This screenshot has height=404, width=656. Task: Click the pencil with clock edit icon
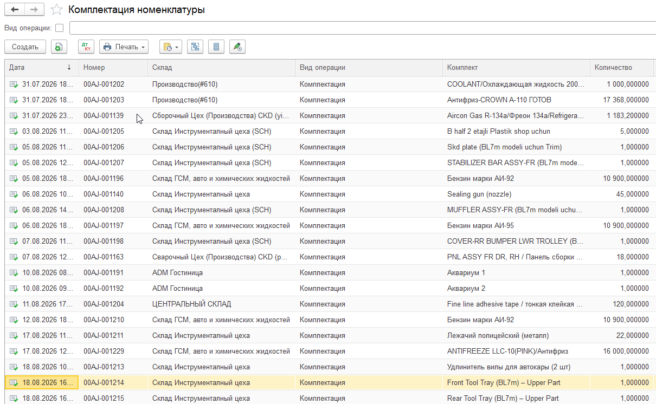click(x=237, y=47)
